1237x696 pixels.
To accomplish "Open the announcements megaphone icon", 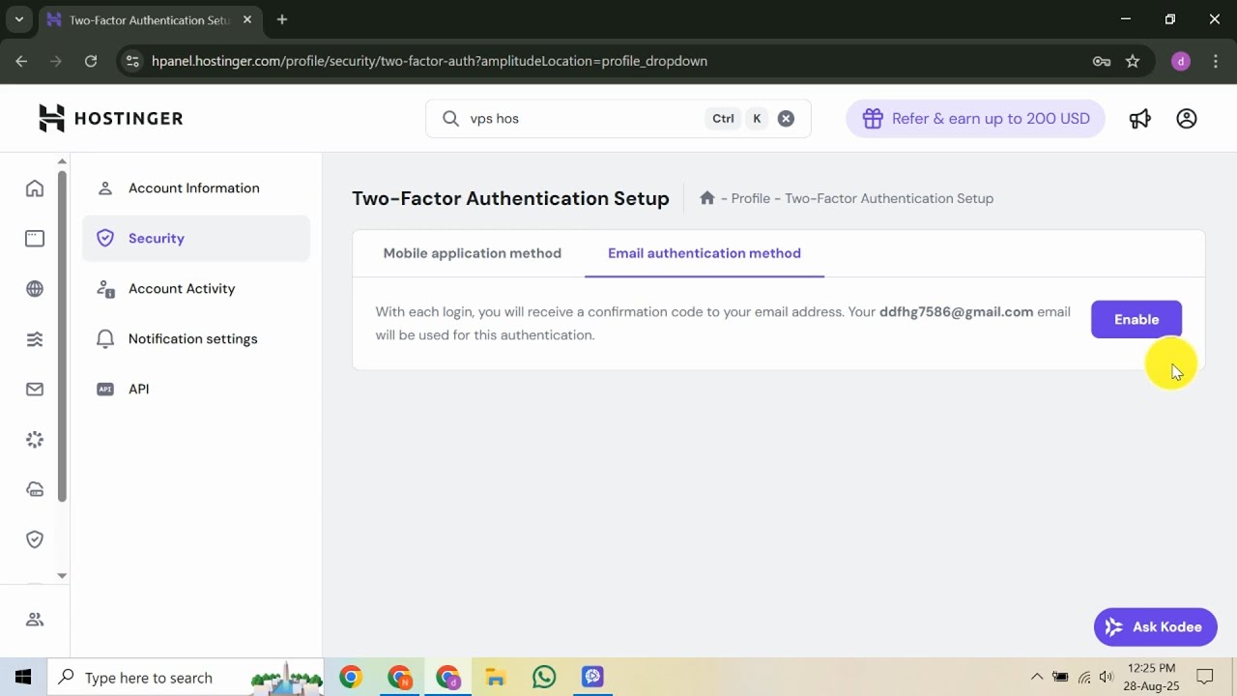I will [x=1140, y=119].
